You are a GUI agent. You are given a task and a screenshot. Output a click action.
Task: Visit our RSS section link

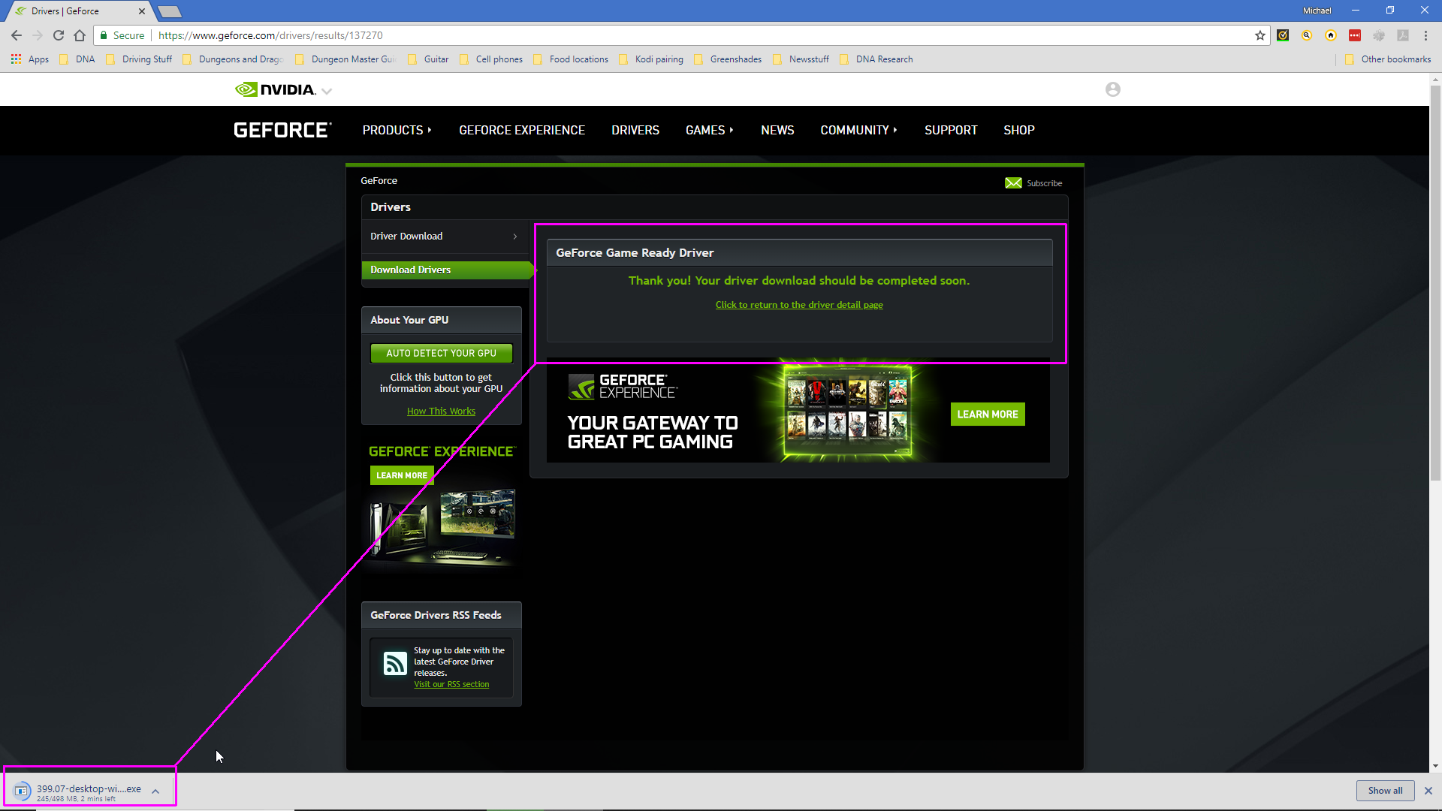451,685
